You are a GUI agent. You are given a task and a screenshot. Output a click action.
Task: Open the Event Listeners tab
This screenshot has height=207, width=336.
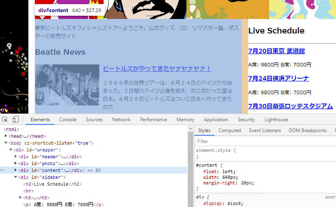click(x=265, y=130)
